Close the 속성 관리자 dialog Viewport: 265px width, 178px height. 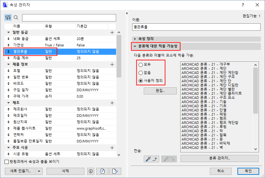click(257, 5)
